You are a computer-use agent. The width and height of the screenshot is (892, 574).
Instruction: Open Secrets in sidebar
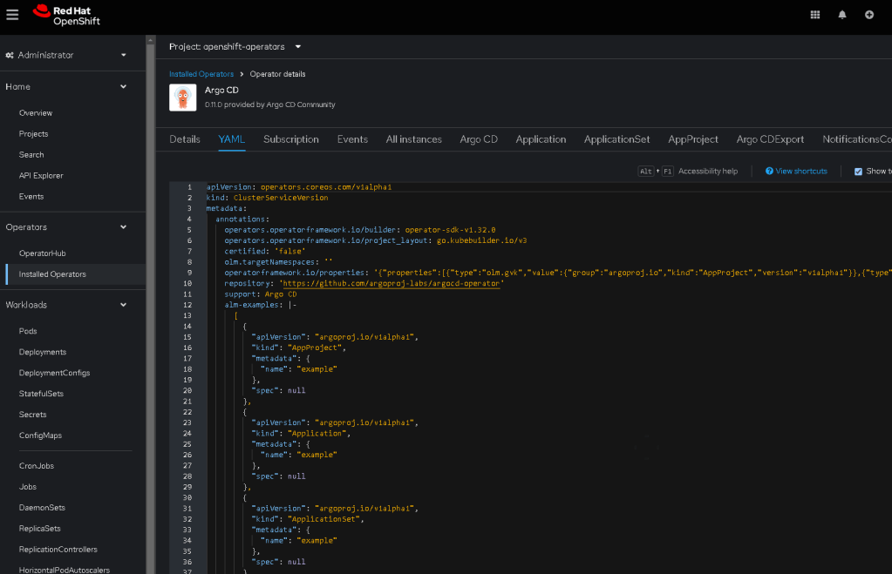(x=32, y=415)
